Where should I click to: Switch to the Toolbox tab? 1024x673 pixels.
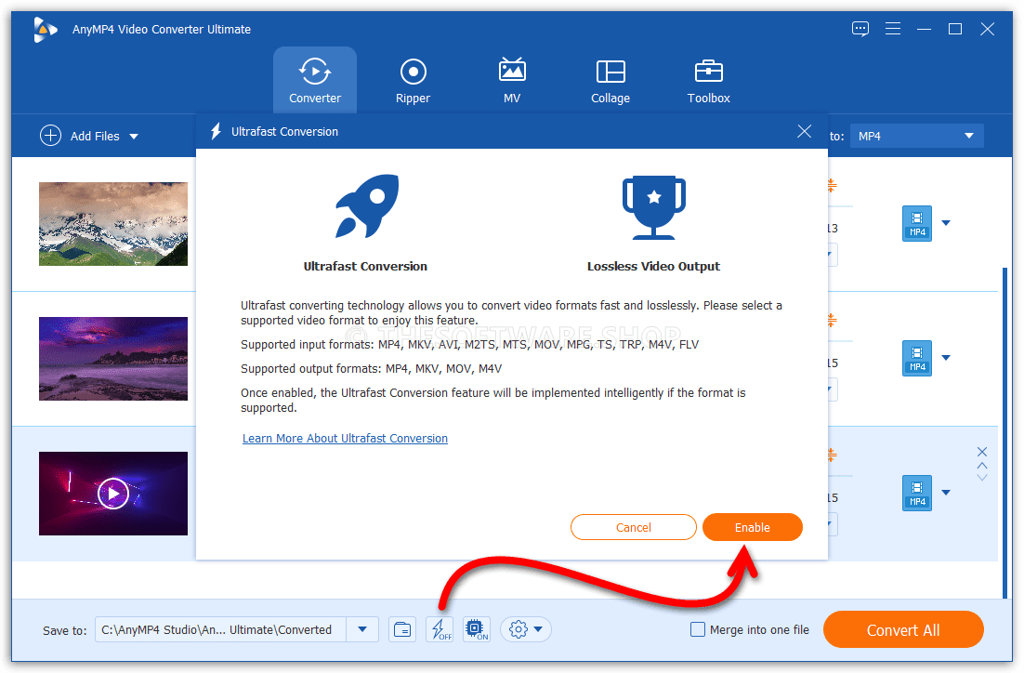click(709, 80)
